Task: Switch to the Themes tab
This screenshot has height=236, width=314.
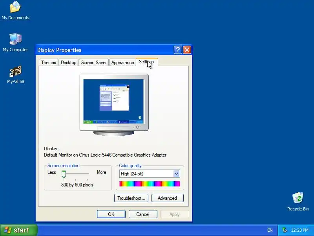Action: point(48,63)
